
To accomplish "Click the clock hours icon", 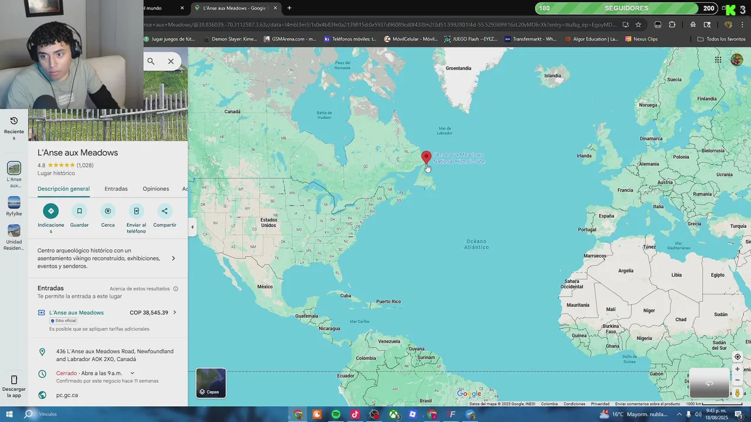I will click(42, 374).
